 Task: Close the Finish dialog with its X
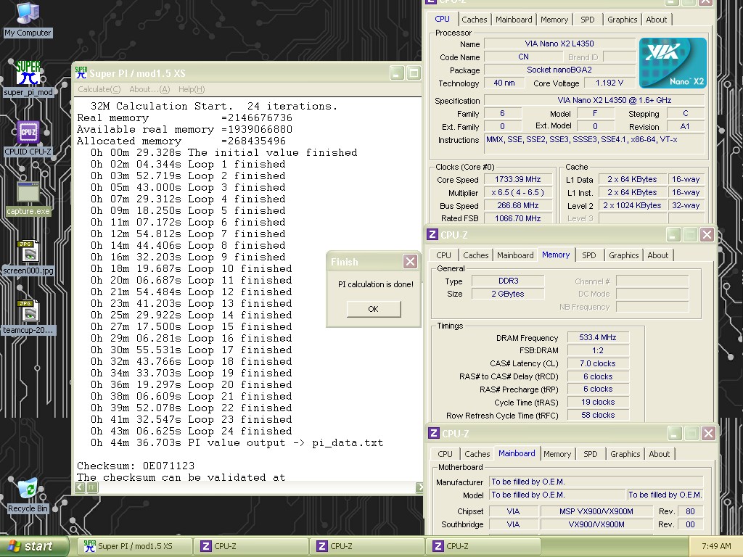click(411, 261)
